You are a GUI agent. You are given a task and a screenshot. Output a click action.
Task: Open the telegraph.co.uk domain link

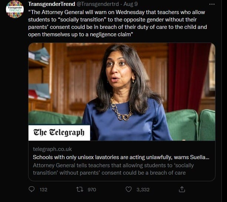(52, 149)
